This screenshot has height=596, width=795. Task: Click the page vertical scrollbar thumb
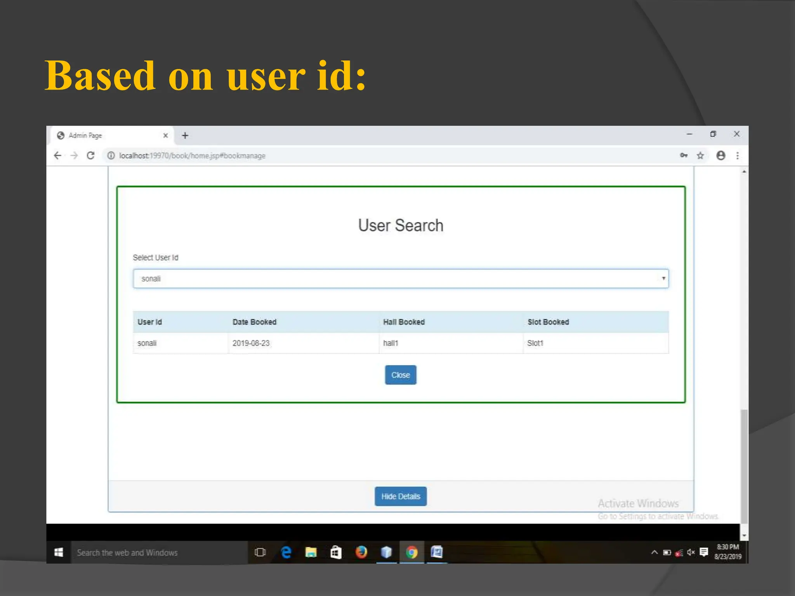pos(744,466)
